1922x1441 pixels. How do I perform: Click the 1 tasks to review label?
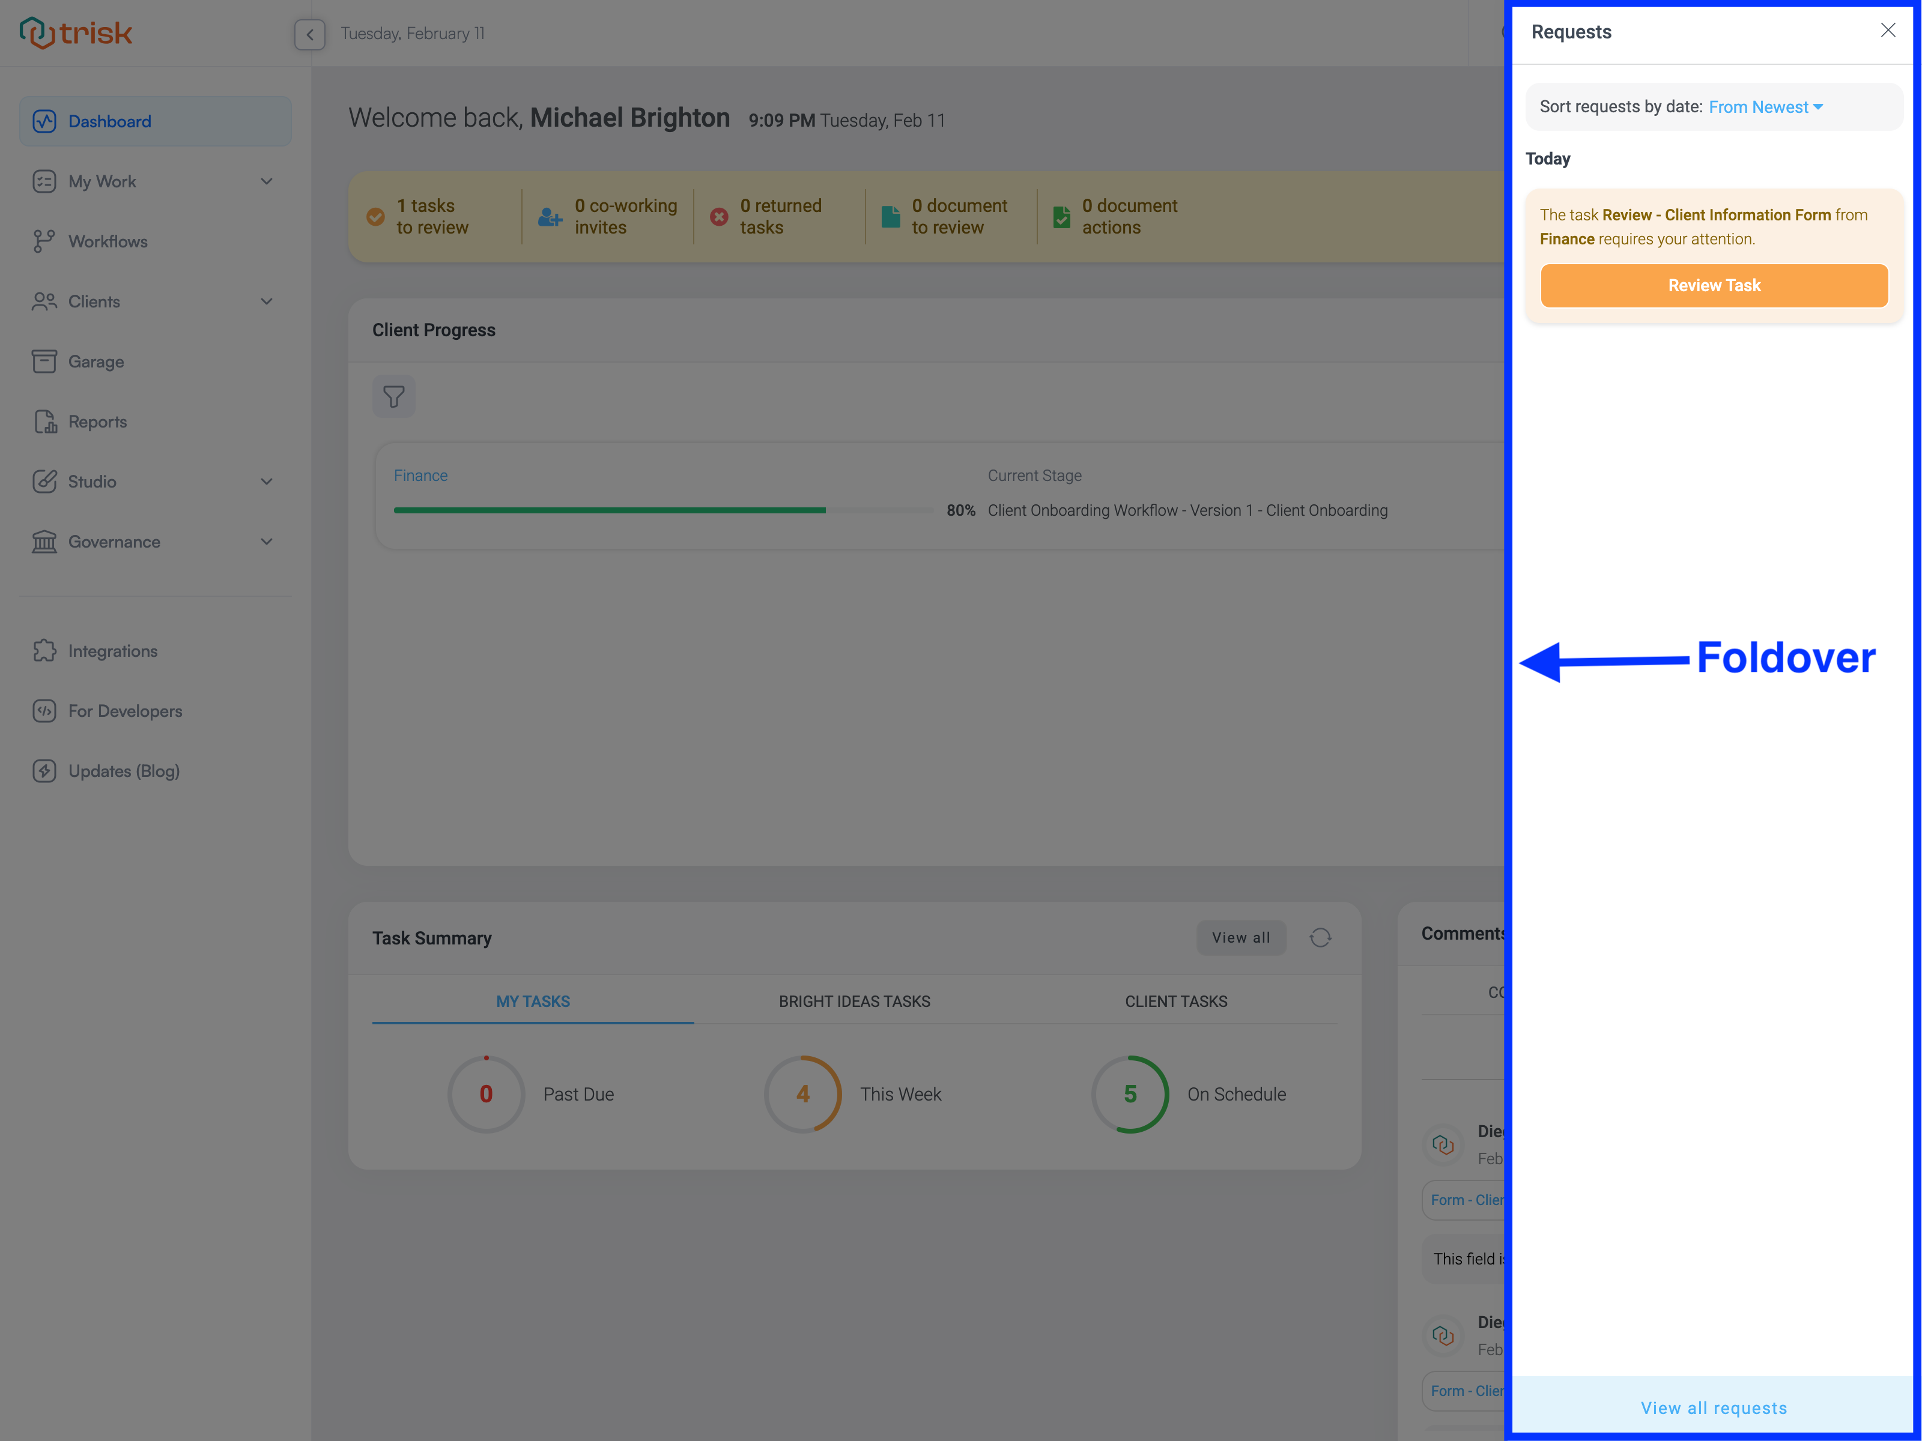point(432,216)
